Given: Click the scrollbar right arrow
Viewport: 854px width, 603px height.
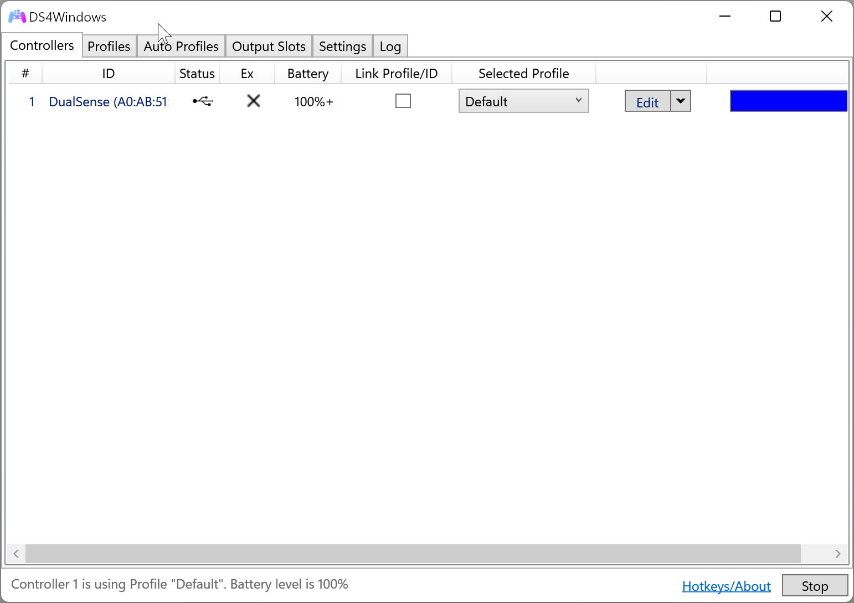Looking at the screenshot, I should pyautogui.click(x=837, y=553).
